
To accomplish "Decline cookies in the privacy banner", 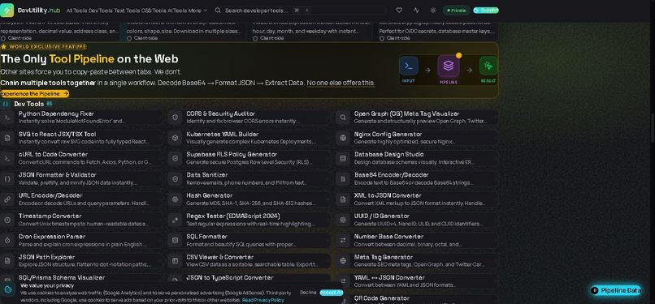I will [x=308, y=293].
